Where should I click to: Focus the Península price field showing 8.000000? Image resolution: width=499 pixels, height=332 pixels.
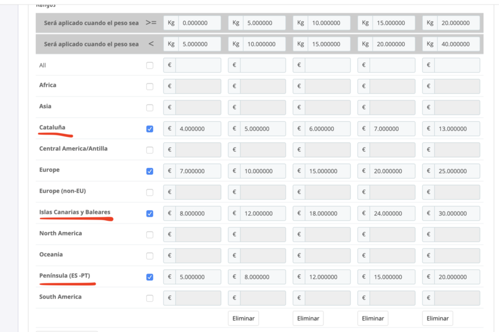(x=262, y=277)
